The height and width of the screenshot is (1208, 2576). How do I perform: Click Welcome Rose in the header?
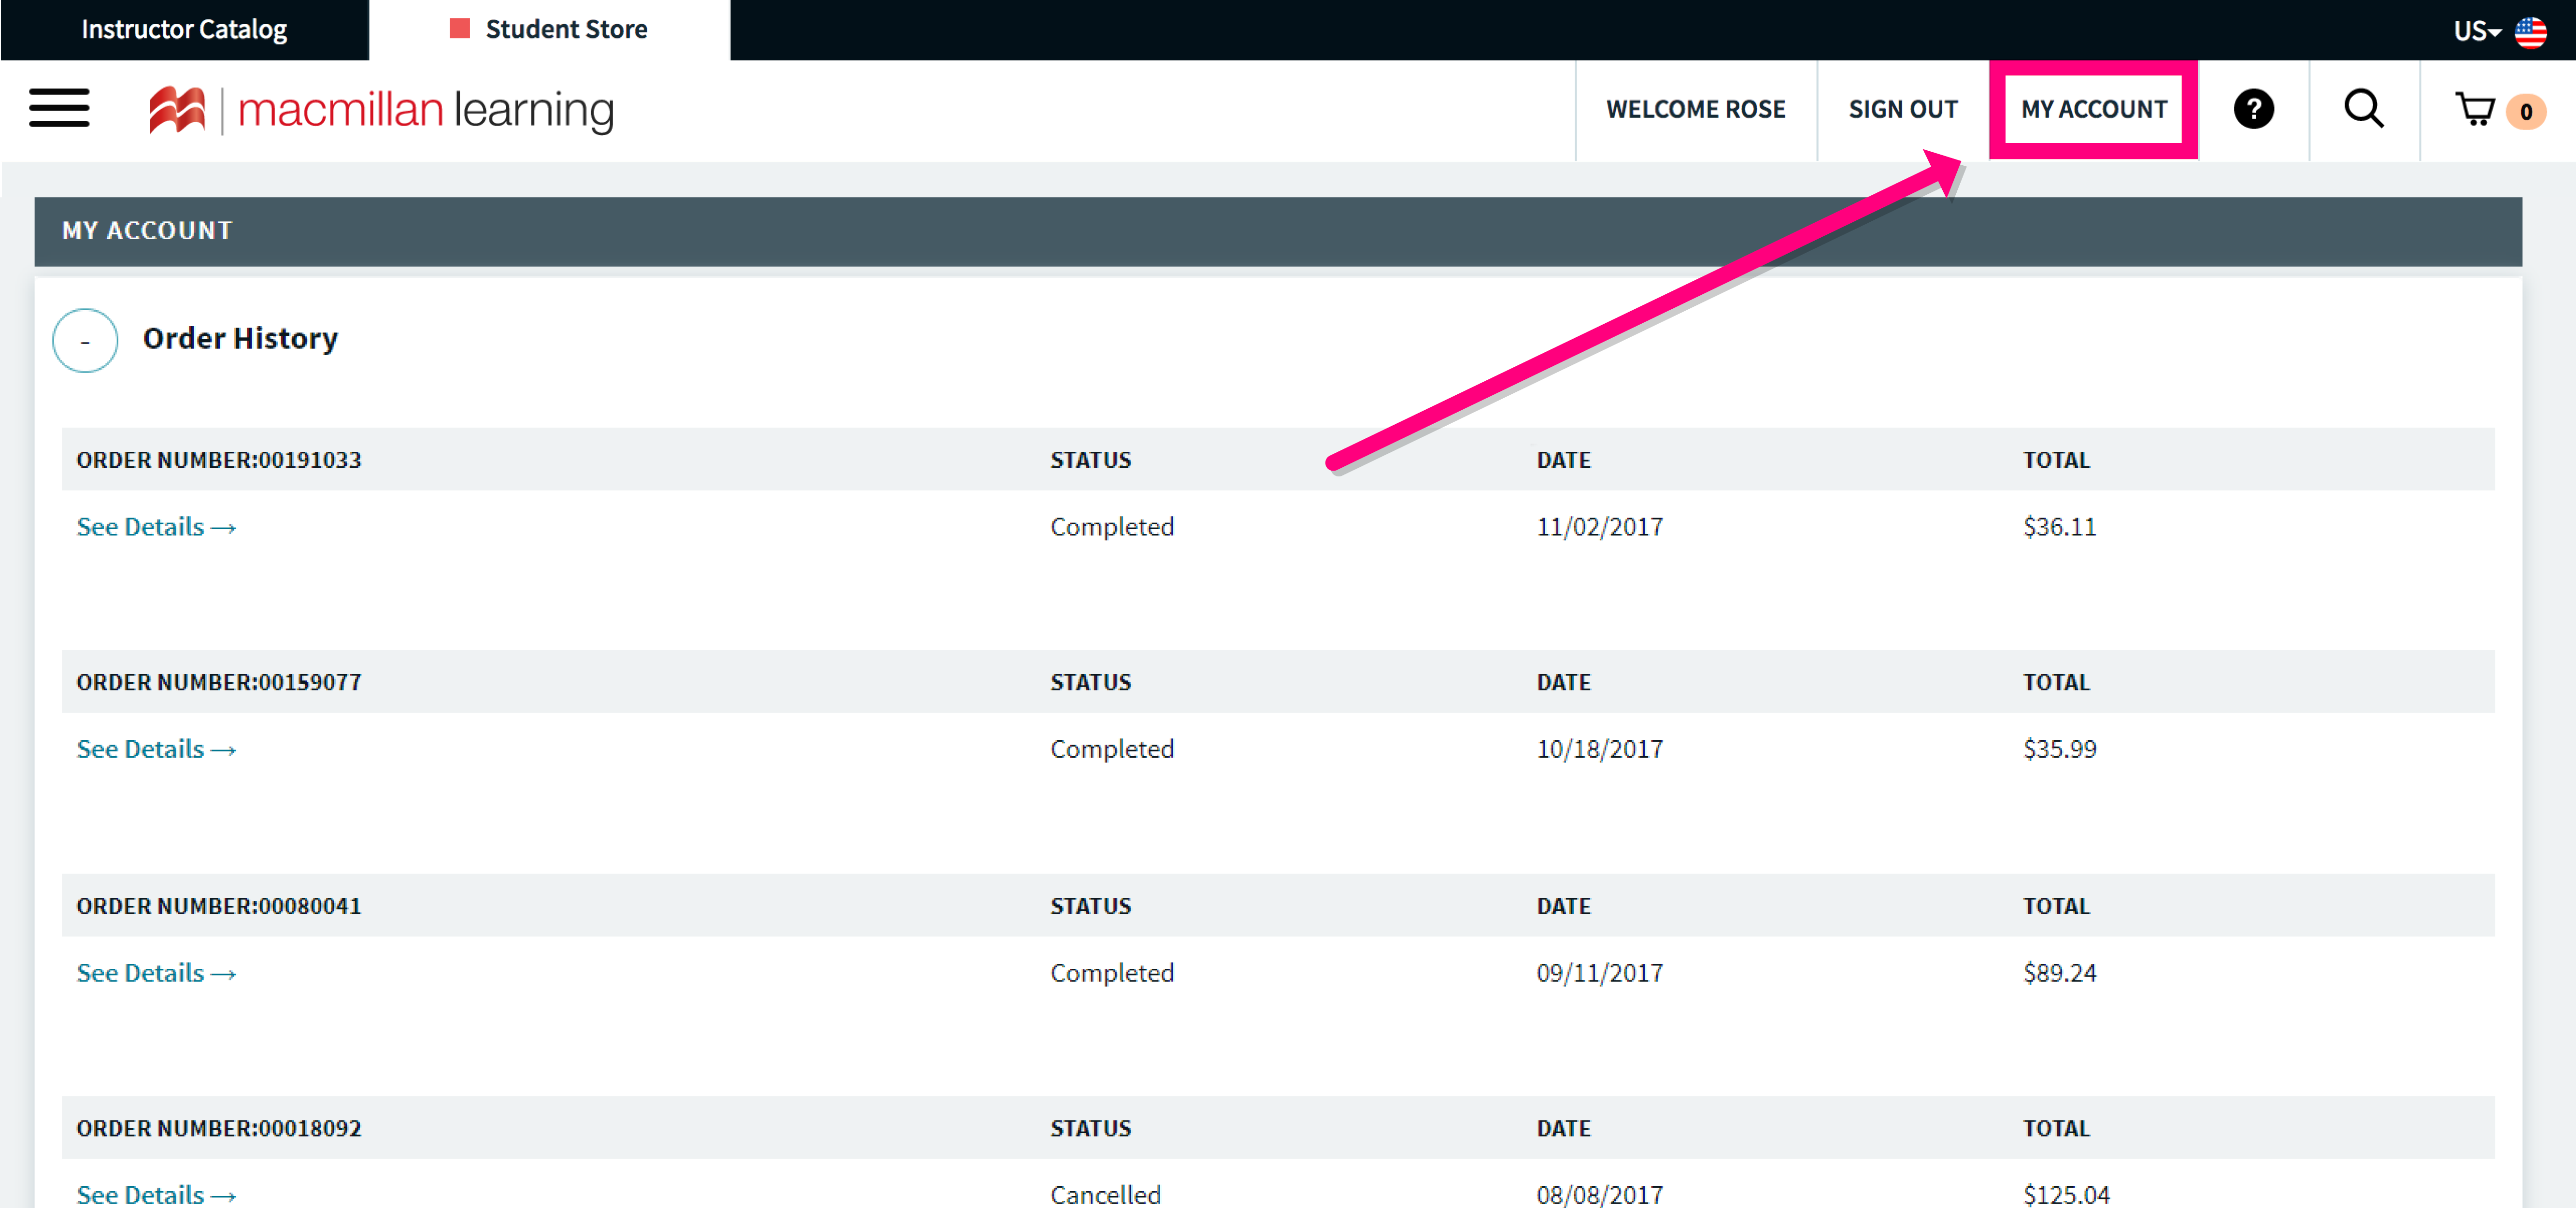click(1695, 109)
